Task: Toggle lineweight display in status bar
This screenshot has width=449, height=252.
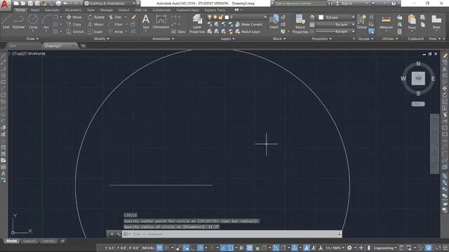Action: click(x=241, y=248)
